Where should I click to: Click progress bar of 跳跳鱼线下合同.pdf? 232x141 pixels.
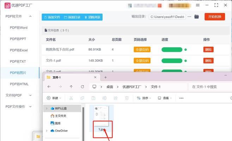tap(172, 50)
